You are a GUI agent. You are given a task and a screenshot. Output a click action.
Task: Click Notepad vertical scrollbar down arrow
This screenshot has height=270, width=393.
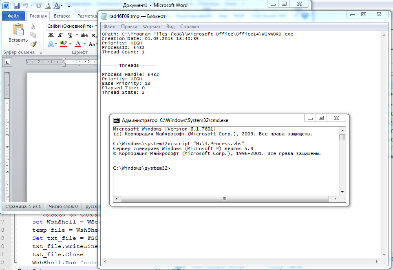(x=384, y=255)
